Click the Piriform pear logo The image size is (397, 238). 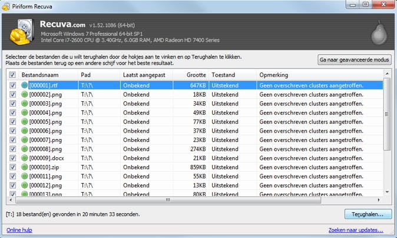tap(379, 32)
